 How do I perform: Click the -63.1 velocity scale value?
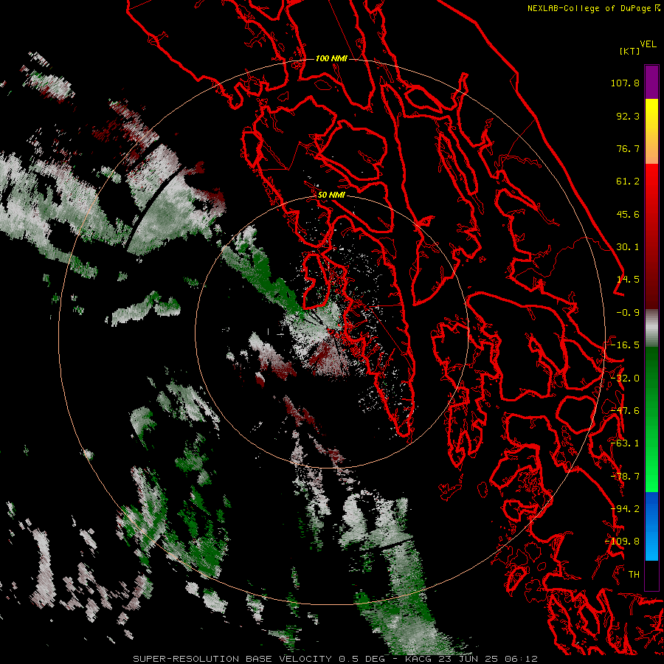point(625,443)
